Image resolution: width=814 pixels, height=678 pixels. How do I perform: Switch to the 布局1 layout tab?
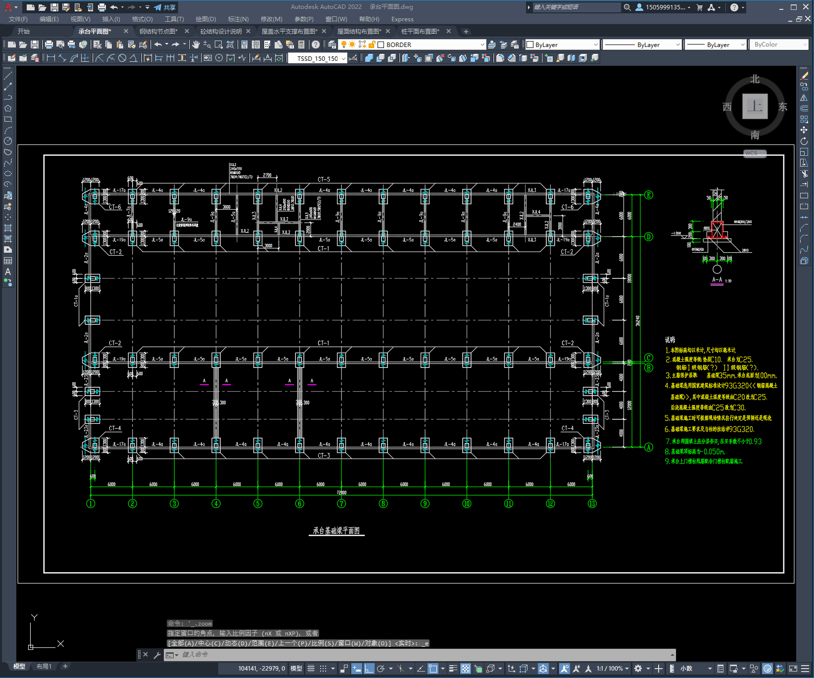pos(44,667)
